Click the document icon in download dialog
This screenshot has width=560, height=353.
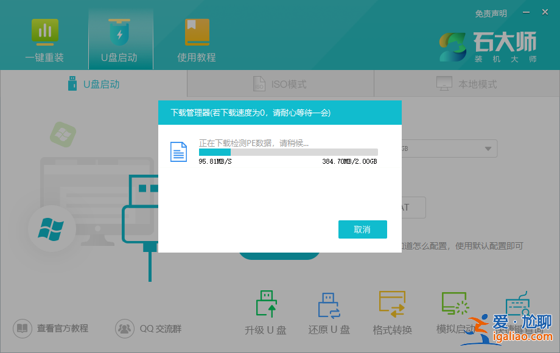coord(178,152)
